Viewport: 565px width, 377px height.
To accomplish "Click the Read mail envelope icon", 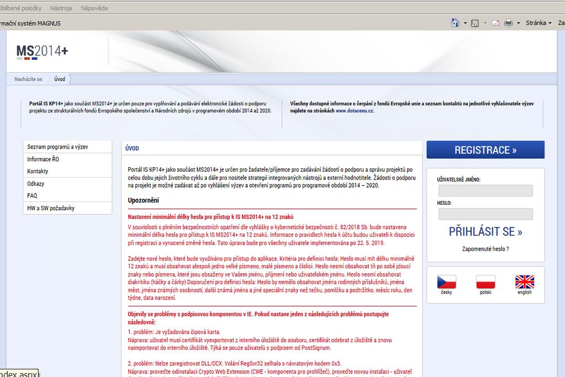I will (495, 23).
